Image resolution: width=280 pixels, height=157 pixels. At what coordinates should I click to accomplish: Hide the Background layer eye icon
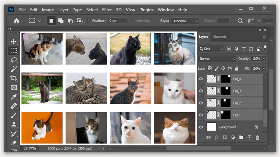(x=201, y=127)
